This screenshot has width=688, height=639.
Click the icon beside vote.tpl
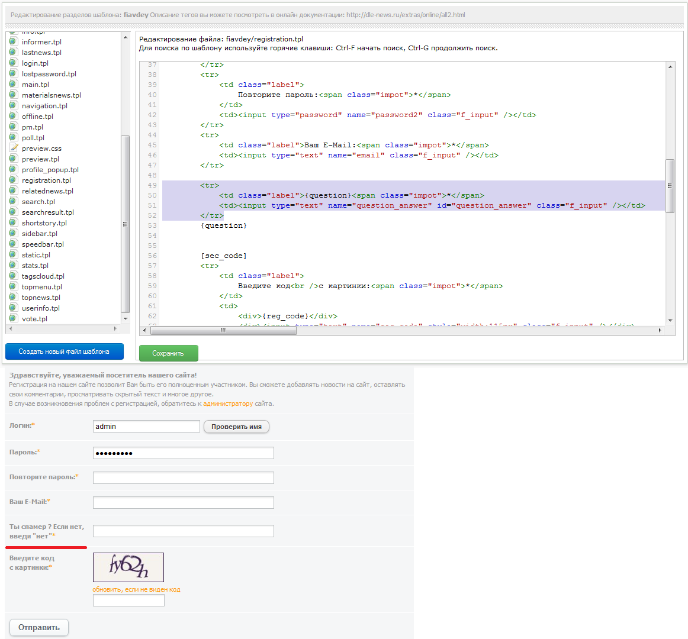(13, 319)
